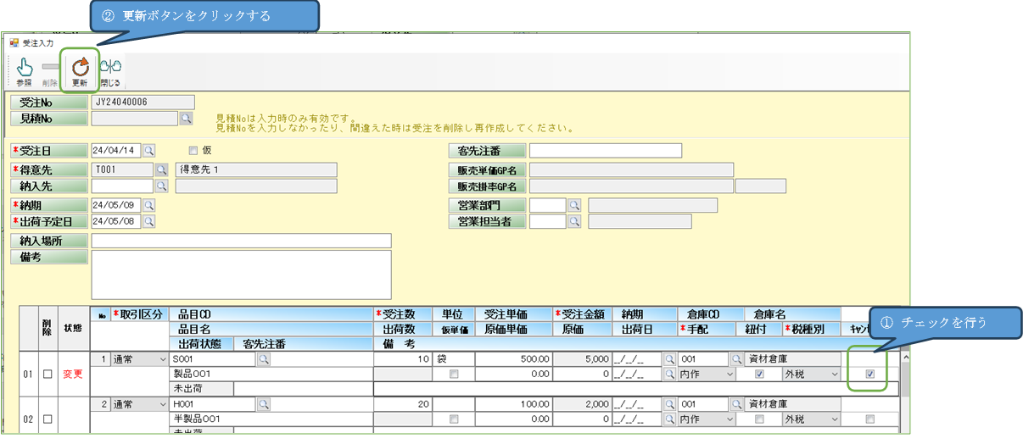The width and height of the screenshot is (1023, 444).
Task: Click the 参照 (reference) hand icon
Action: pos(25,69)
